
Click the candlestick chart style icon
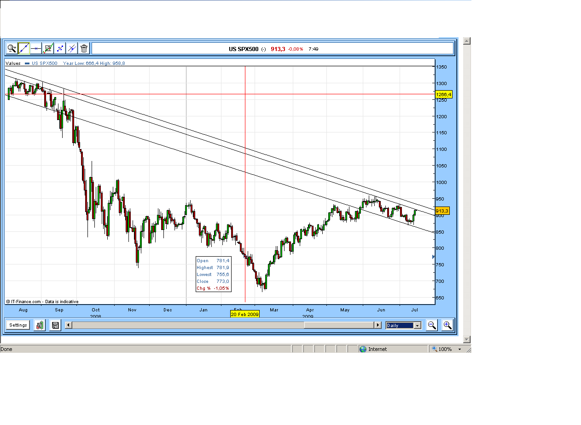pyautogui.click(x=40, y=325)
